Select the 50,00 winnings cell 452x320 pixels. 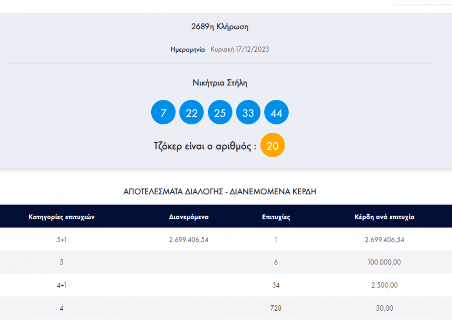[384, 308]
